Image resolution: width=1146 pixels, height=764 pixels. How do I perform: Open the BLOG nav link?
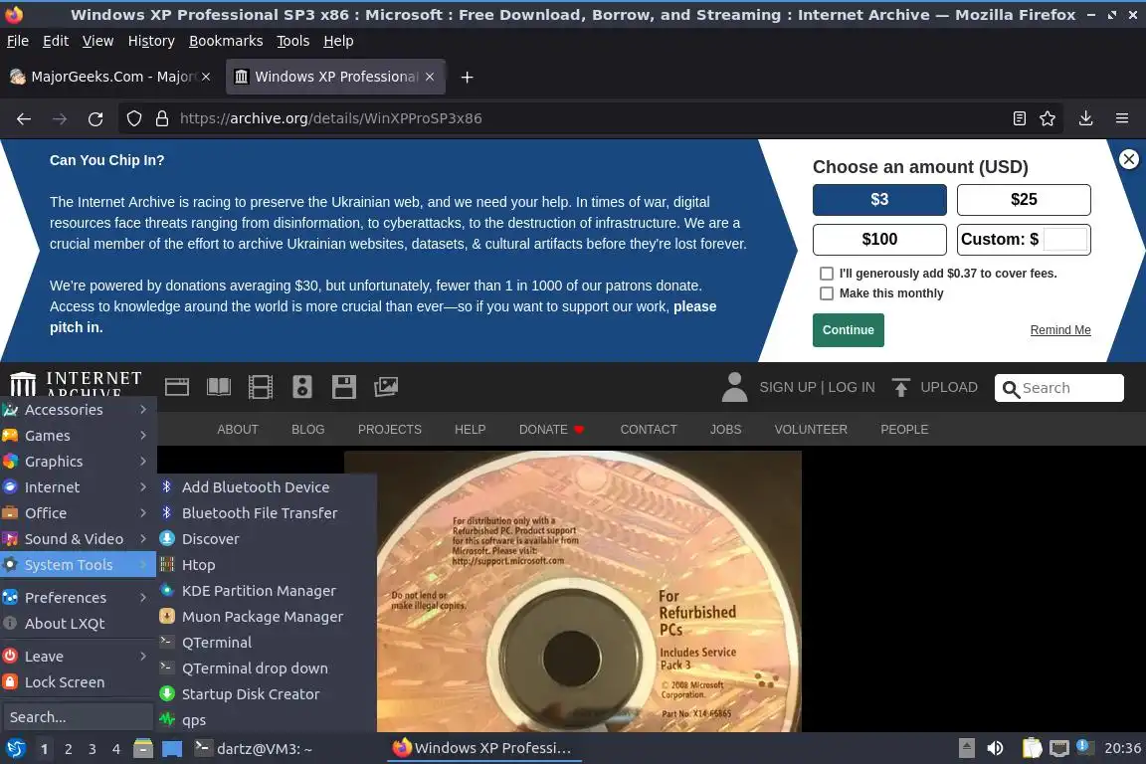pyautogui.click(x=307, y=429)
